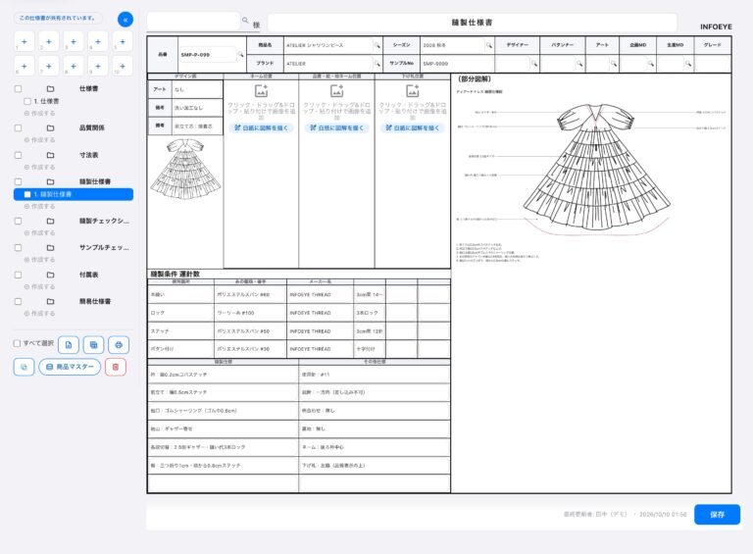
Task: Click the 'ポリエステルスパン #60' thread cell
Action: pyautogui.click(x=250, y=295)
